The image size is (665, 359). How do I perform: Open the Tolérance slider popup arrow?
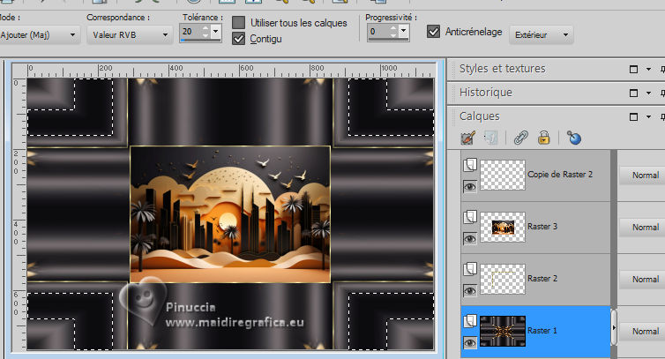[215, 32]
